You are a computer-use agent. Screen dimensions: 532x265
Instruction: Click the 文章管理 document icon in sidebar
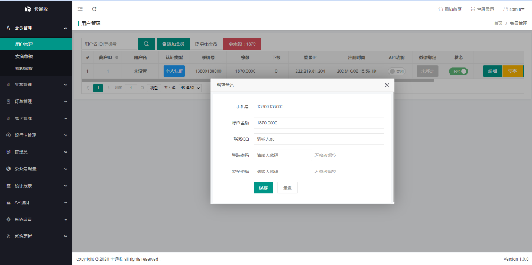point(8,85)
